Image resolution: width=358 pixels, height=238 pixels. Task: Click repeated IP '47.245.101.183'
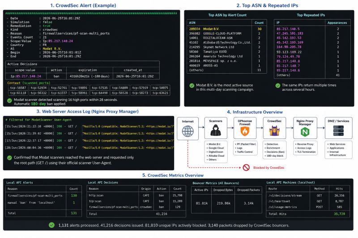(290, 33)
